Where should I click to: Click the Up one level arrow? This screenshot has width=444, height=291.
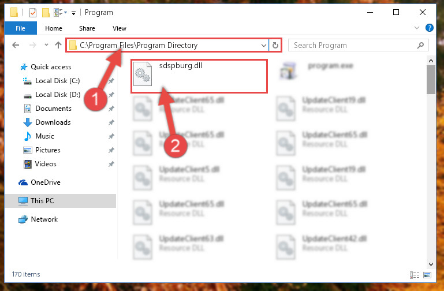(x=58, y=45)
